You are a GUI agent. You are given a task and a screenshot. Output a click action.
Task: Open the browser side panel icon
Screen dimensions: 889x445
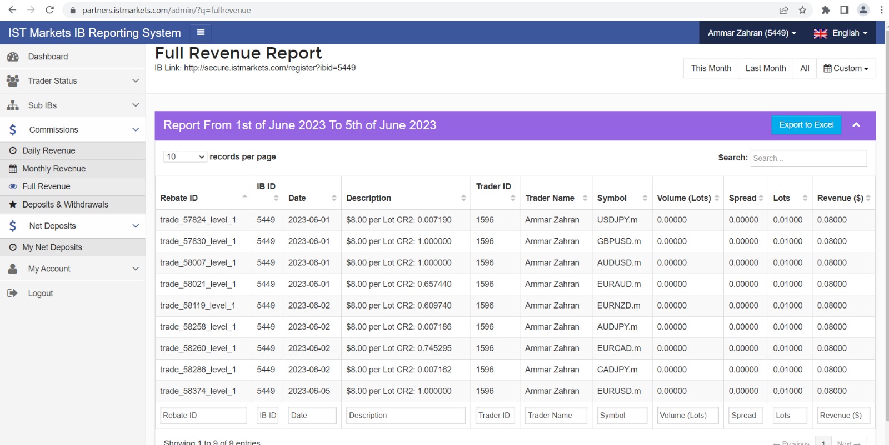[844, 10]
